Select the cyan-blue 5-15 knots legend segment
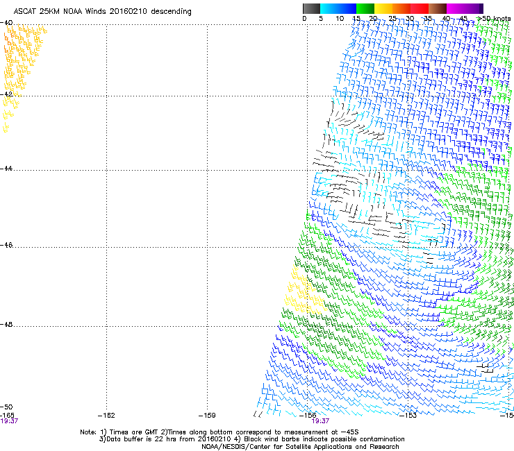The width and height of the screenshot is (514, 451). pos(338,8)
